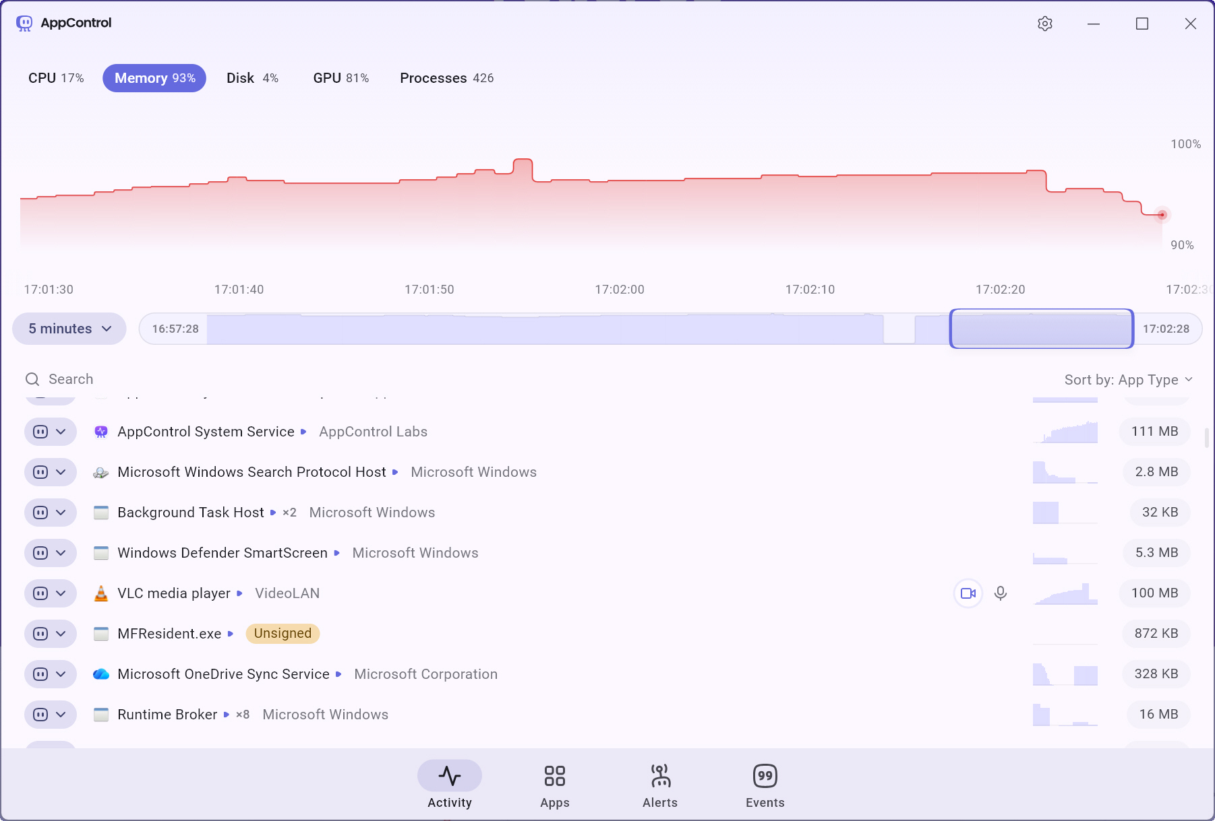Image resolution: width=1215 pixels, height=821 pixels.
Task: Click the highlighted timeline range selector
Action: [x=1041, y=329]
